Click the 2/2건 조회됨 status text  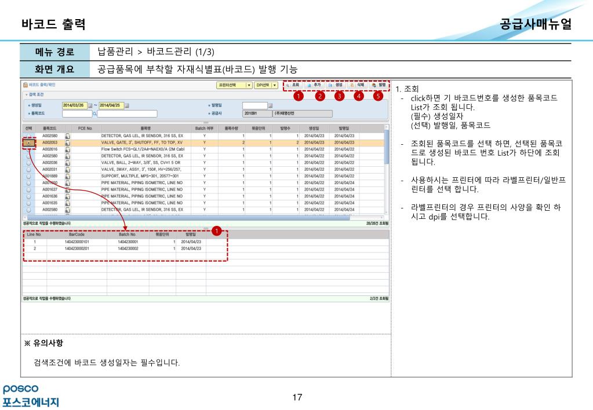(379, 299)
